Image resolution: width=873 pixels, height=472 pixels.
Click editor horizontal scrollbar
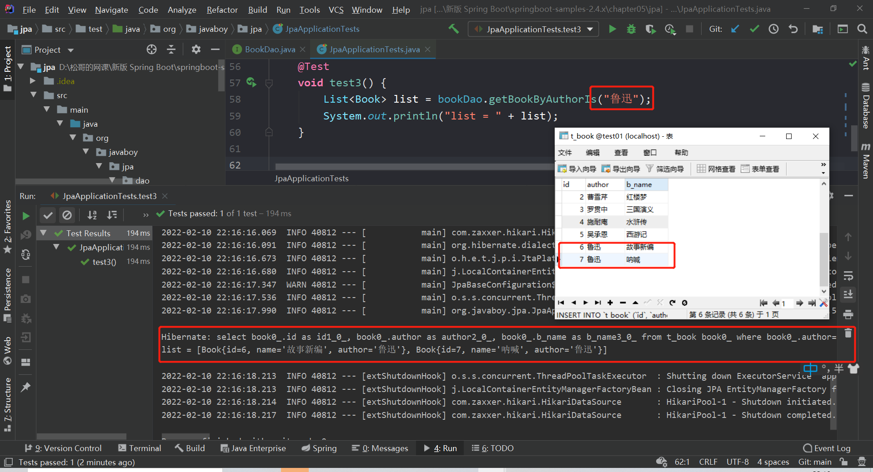click(414, 167)
